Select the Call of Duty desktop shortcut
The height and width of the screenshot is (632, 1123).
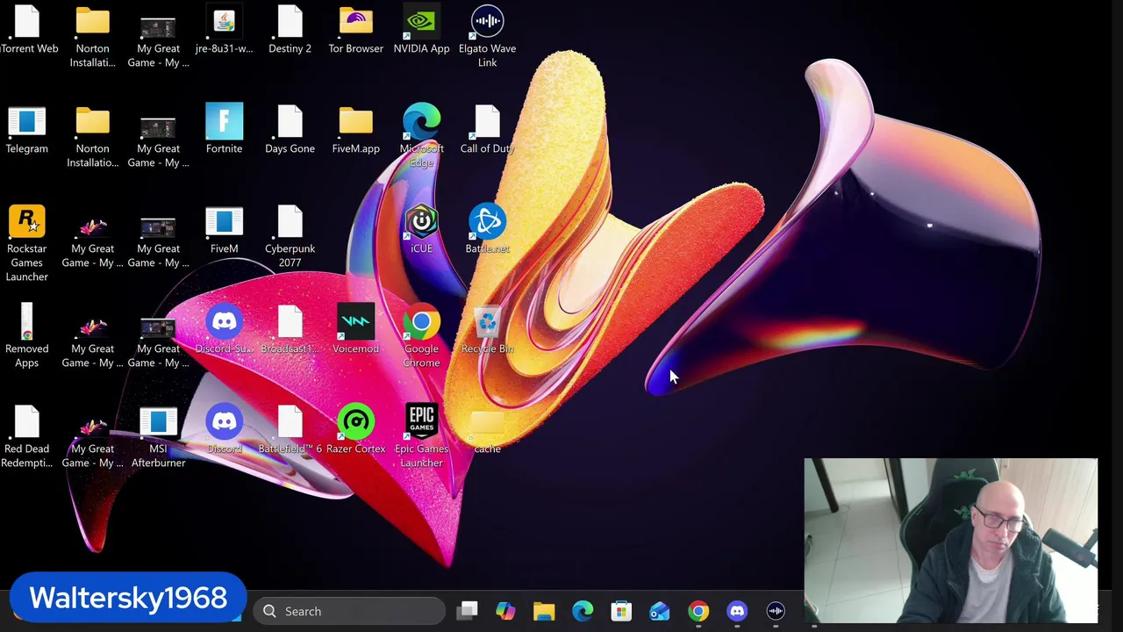(487, 130)
